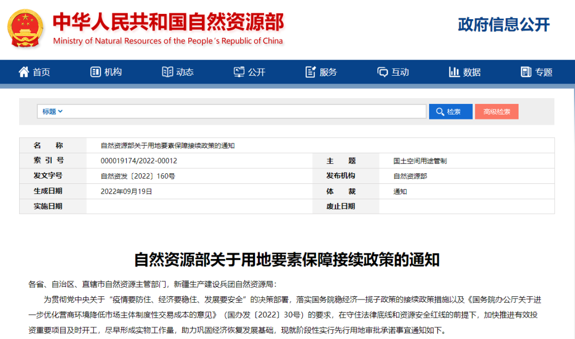Select the 专题 navigation item

click(544, 72)
